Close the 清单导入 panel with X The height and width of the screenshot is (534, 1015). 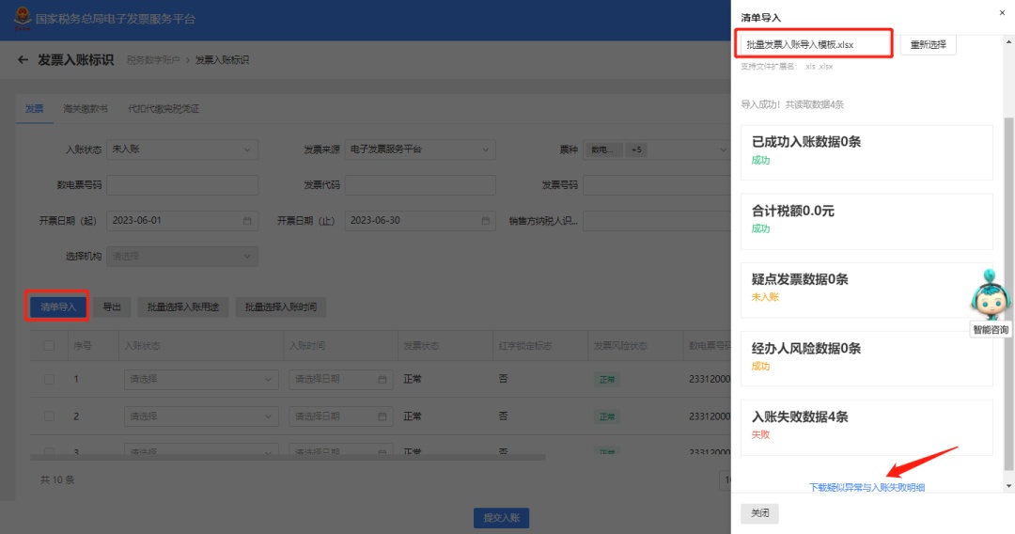pos(1002,12)
